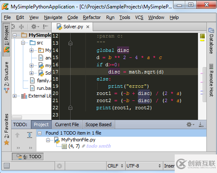Toggle the 6: TODO tool window button
The height and width of the screenshot is (173, 217).
pos(28,157)
